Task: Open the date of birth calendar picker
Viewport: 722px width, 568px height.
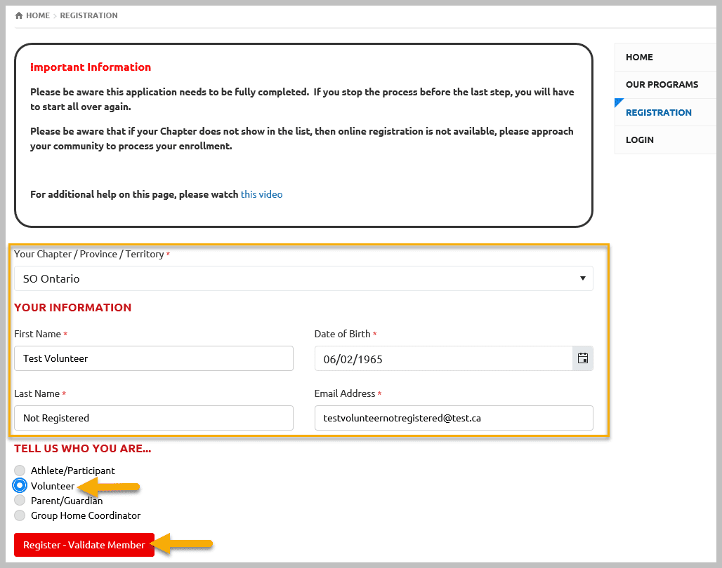Action: (582, 358)
